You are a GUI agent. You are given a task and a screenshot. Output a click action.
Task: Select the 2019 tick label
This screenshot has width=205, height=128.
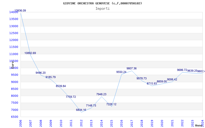152,123
